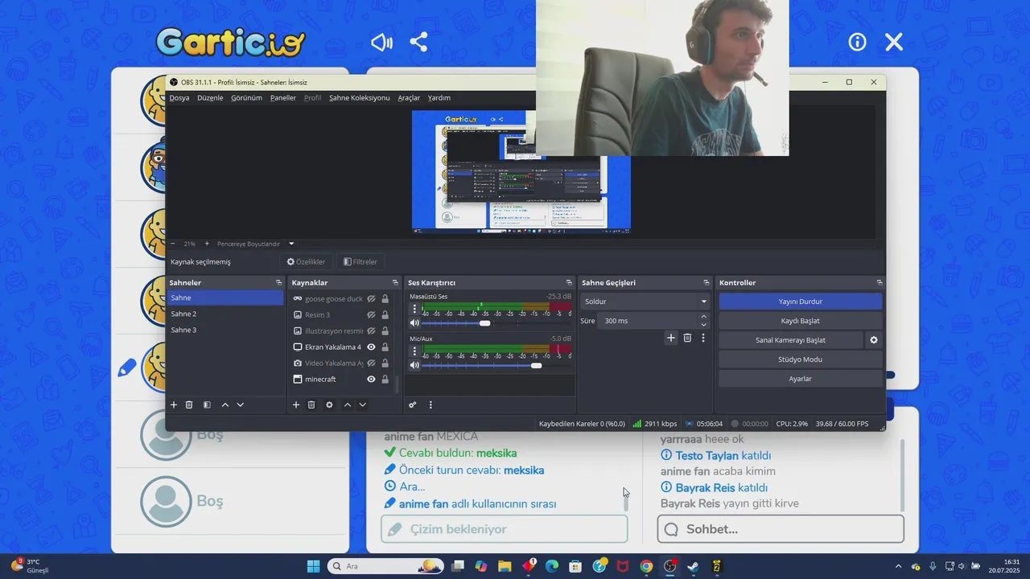Image resolution: width=1030 pixels, height=579 pixels.
Task: Move scene down in Sahneler panel
Action: pyautogui.click(x=240, y=404)
